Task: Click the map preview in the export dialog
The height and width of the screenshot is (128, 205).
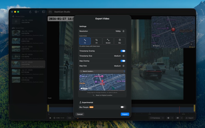Action: tap(102, 82)
